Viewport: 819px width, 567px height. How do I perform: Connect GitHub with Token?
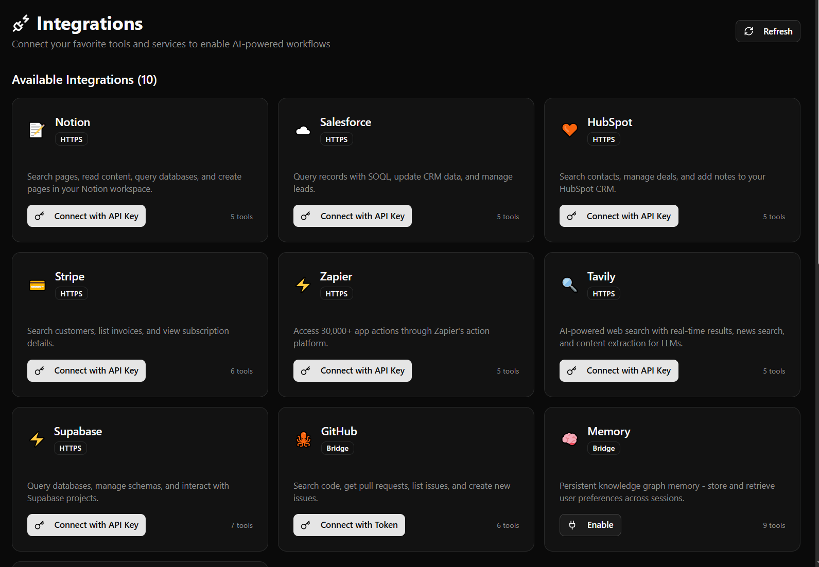[x=349, y=525]
